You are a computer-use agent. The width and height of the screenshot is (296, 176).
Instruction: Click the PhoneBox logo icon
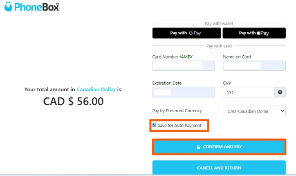click(x=8, y=7)
